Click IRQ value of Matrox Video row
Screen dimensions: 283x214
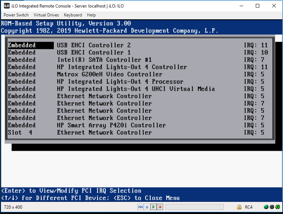click(x=254, y=74)
